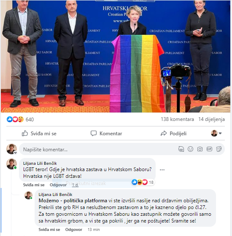Open the rainbow flag press conference photo
This screenshot has width=232, height=236.
point(116,56)
